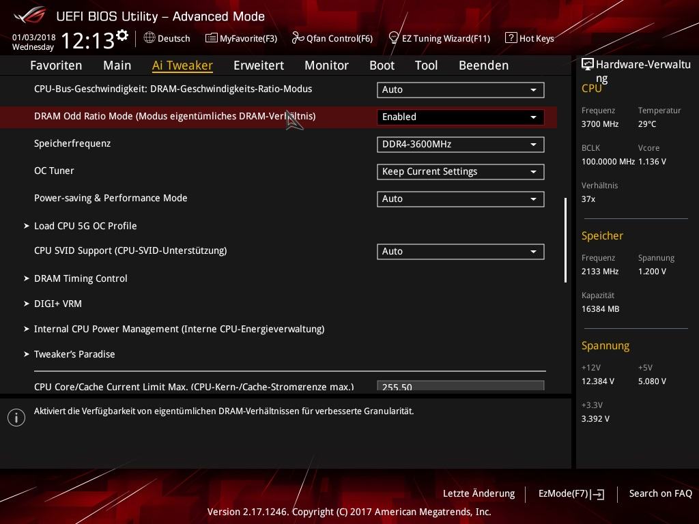Open the OC Tuner dropdown
Screen dimensions: 699x524
461,171
